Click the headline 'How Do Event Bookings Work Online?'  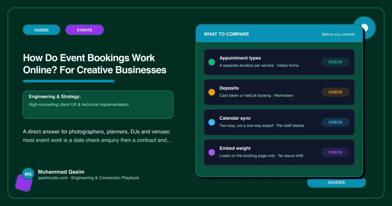coord(95,64)
